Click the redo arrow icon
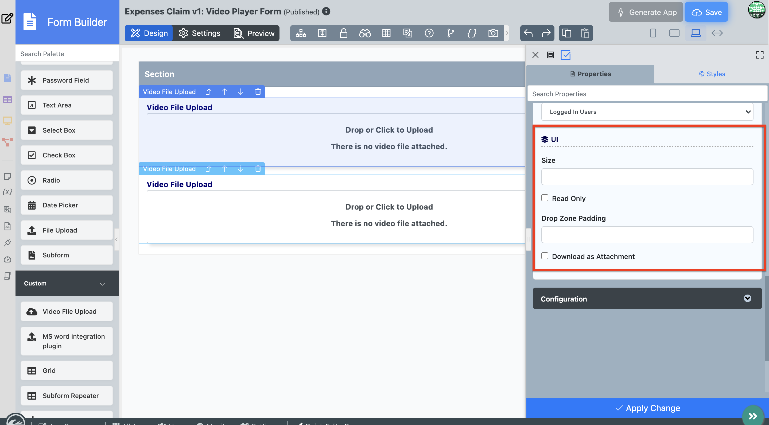 click(546, 33)
